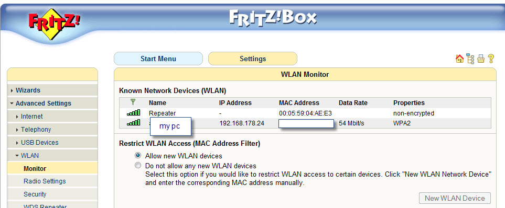505x208 pixels.
Task: Click the printer icon
Action: (x=481, y=59)
